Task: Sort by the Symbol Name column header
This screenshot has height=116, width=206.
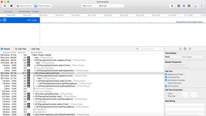Action: tap(36, 52)
